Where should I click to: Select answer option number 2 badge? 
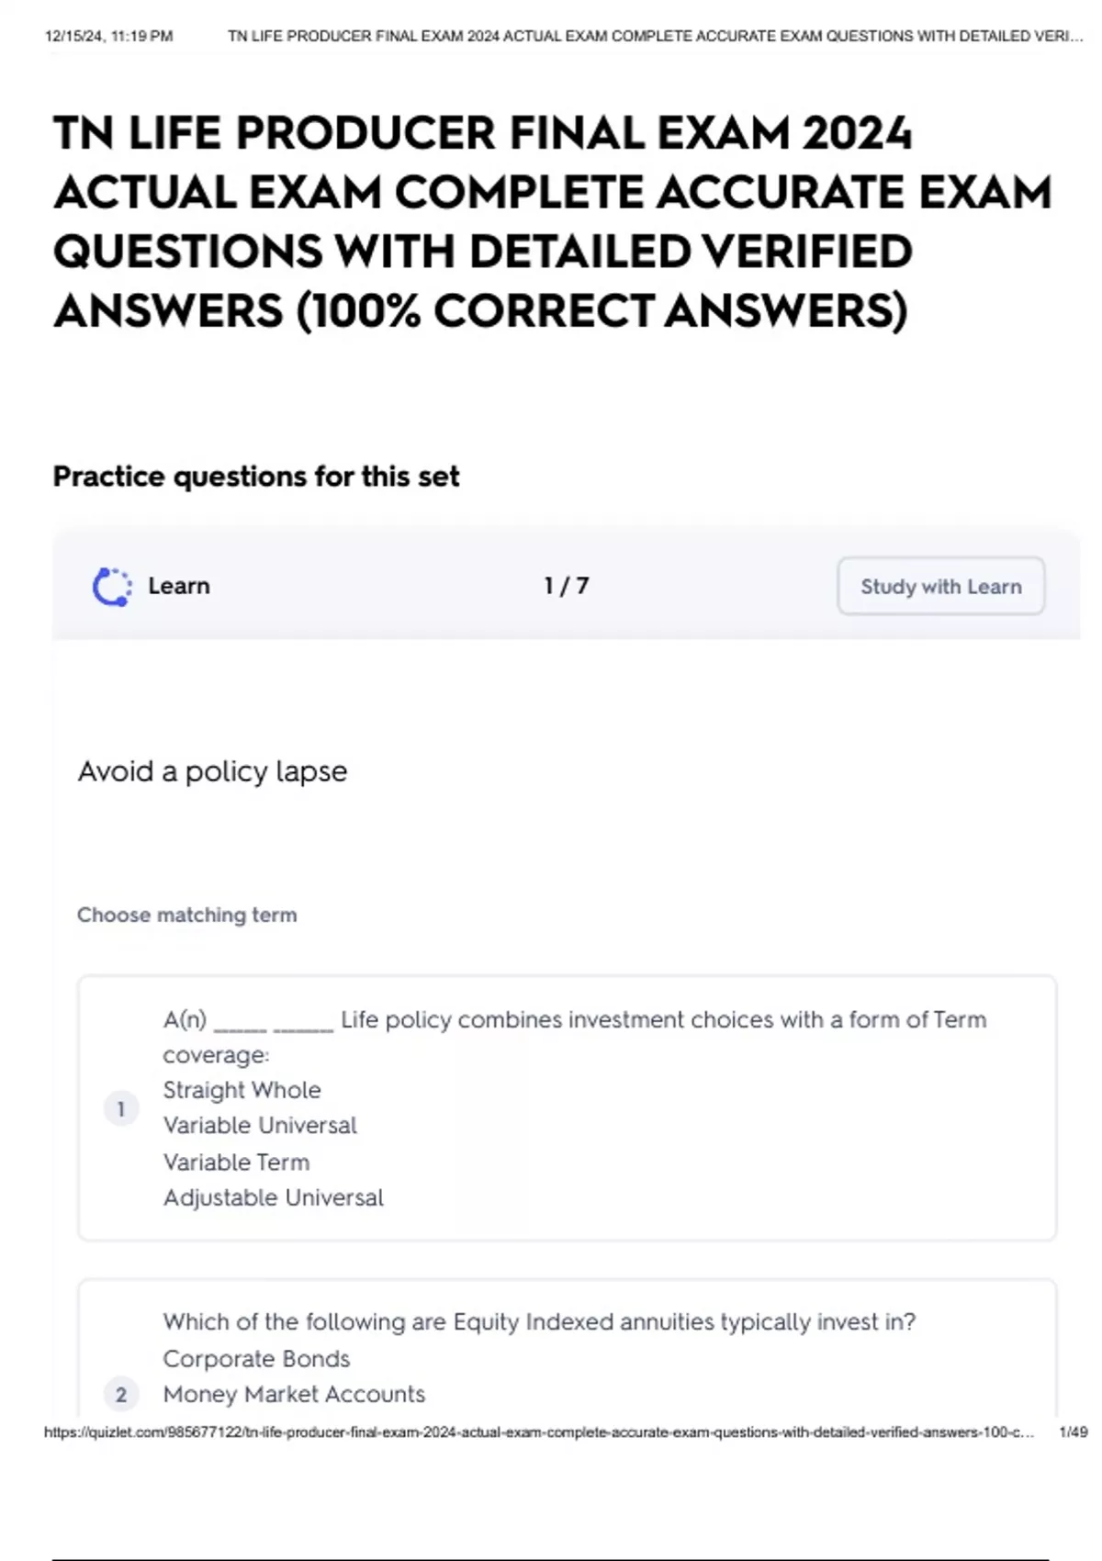[120, 1395]
